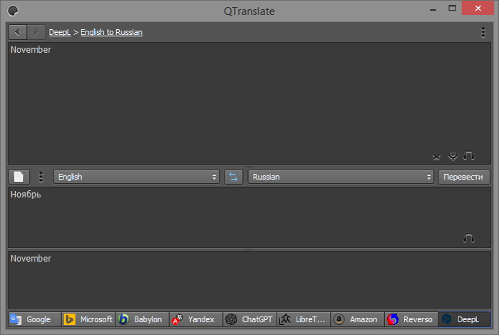Open the English source language dropdown

(136, 177)
